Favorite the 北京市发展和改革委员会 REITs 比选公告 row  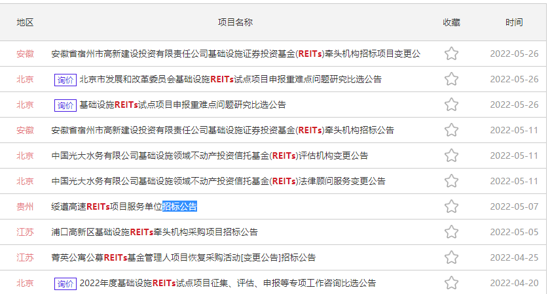pyautogui.click(x=451, y=79)
